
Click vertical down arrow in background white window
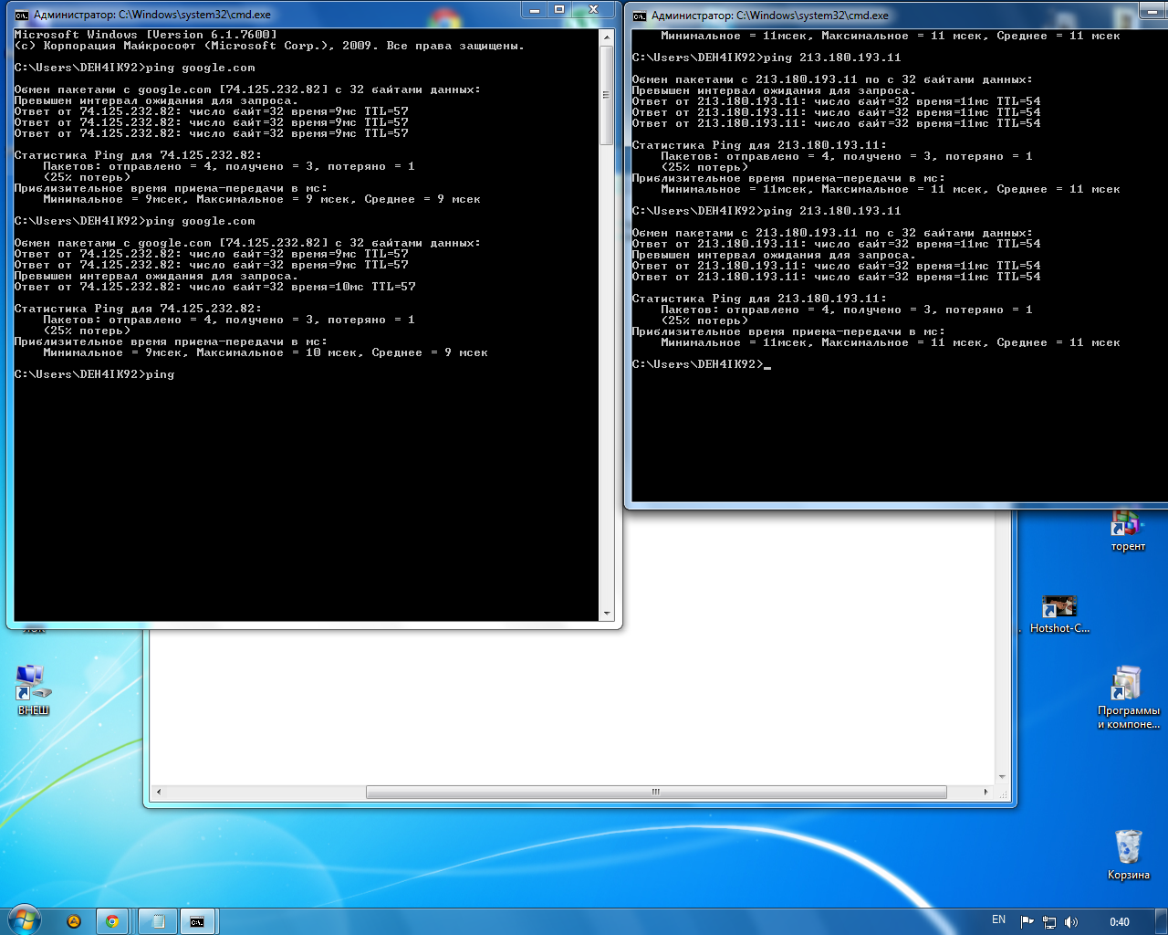[1002, 777]
